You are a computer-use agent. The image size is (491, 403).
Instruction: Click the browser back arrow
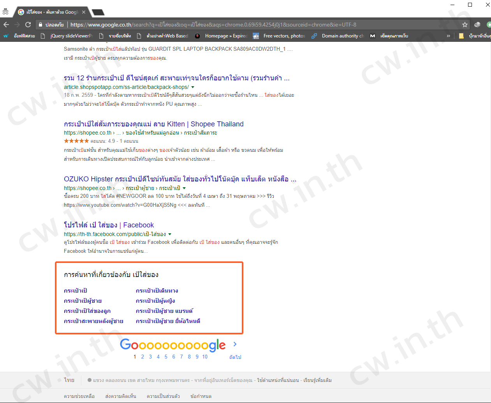tap(6, 25)
